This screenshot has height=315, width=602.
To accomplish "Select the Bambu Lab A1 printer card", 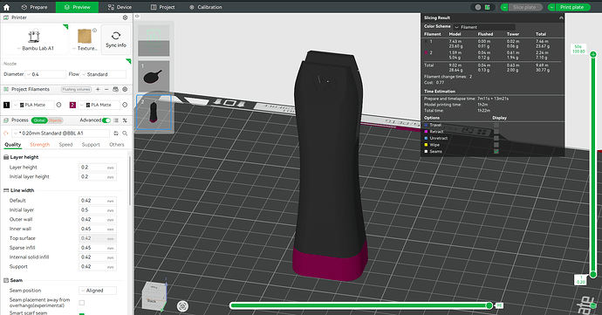I will (x=35, y=38).
